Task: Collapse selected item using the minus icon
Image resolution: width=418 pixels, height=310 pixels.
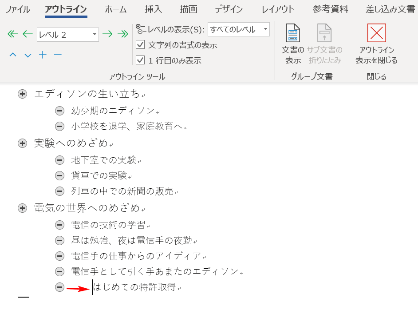Action: (58, 55)
